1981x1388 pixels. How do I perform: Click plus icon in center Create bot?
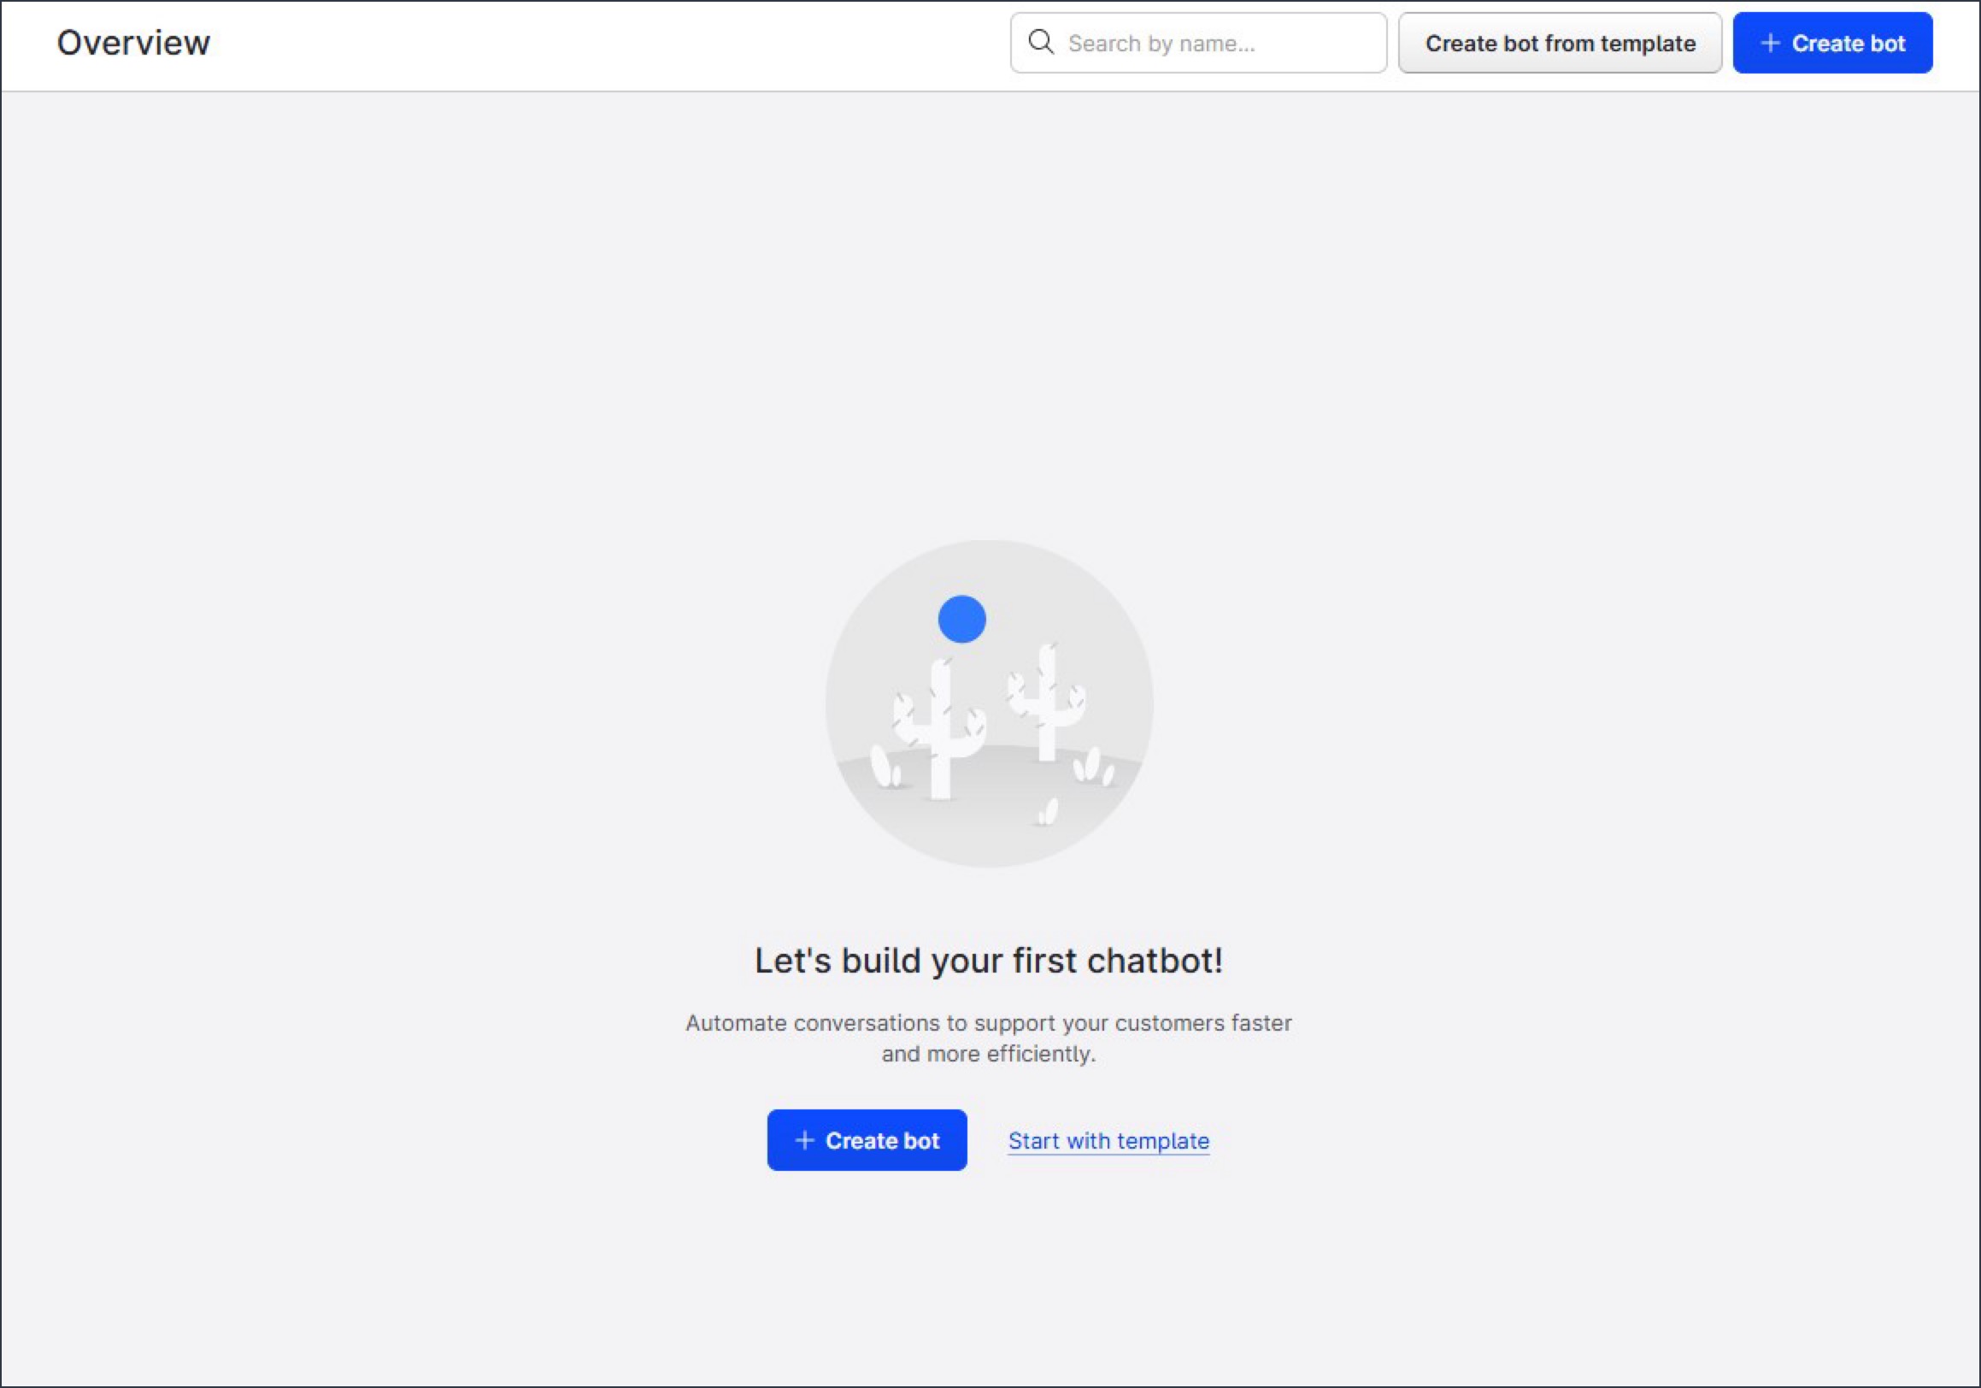(804, 1139)
